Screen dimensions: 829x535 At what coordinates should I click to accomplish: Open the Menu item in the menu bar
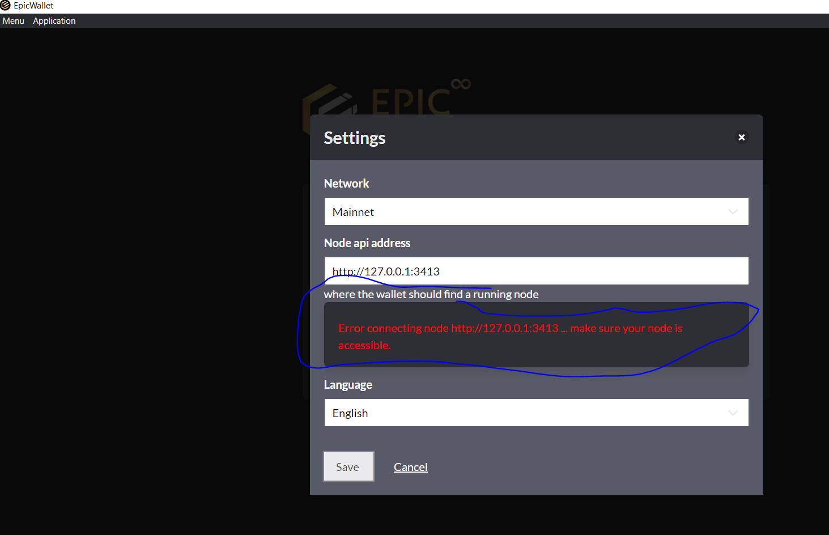coord(13,20)
